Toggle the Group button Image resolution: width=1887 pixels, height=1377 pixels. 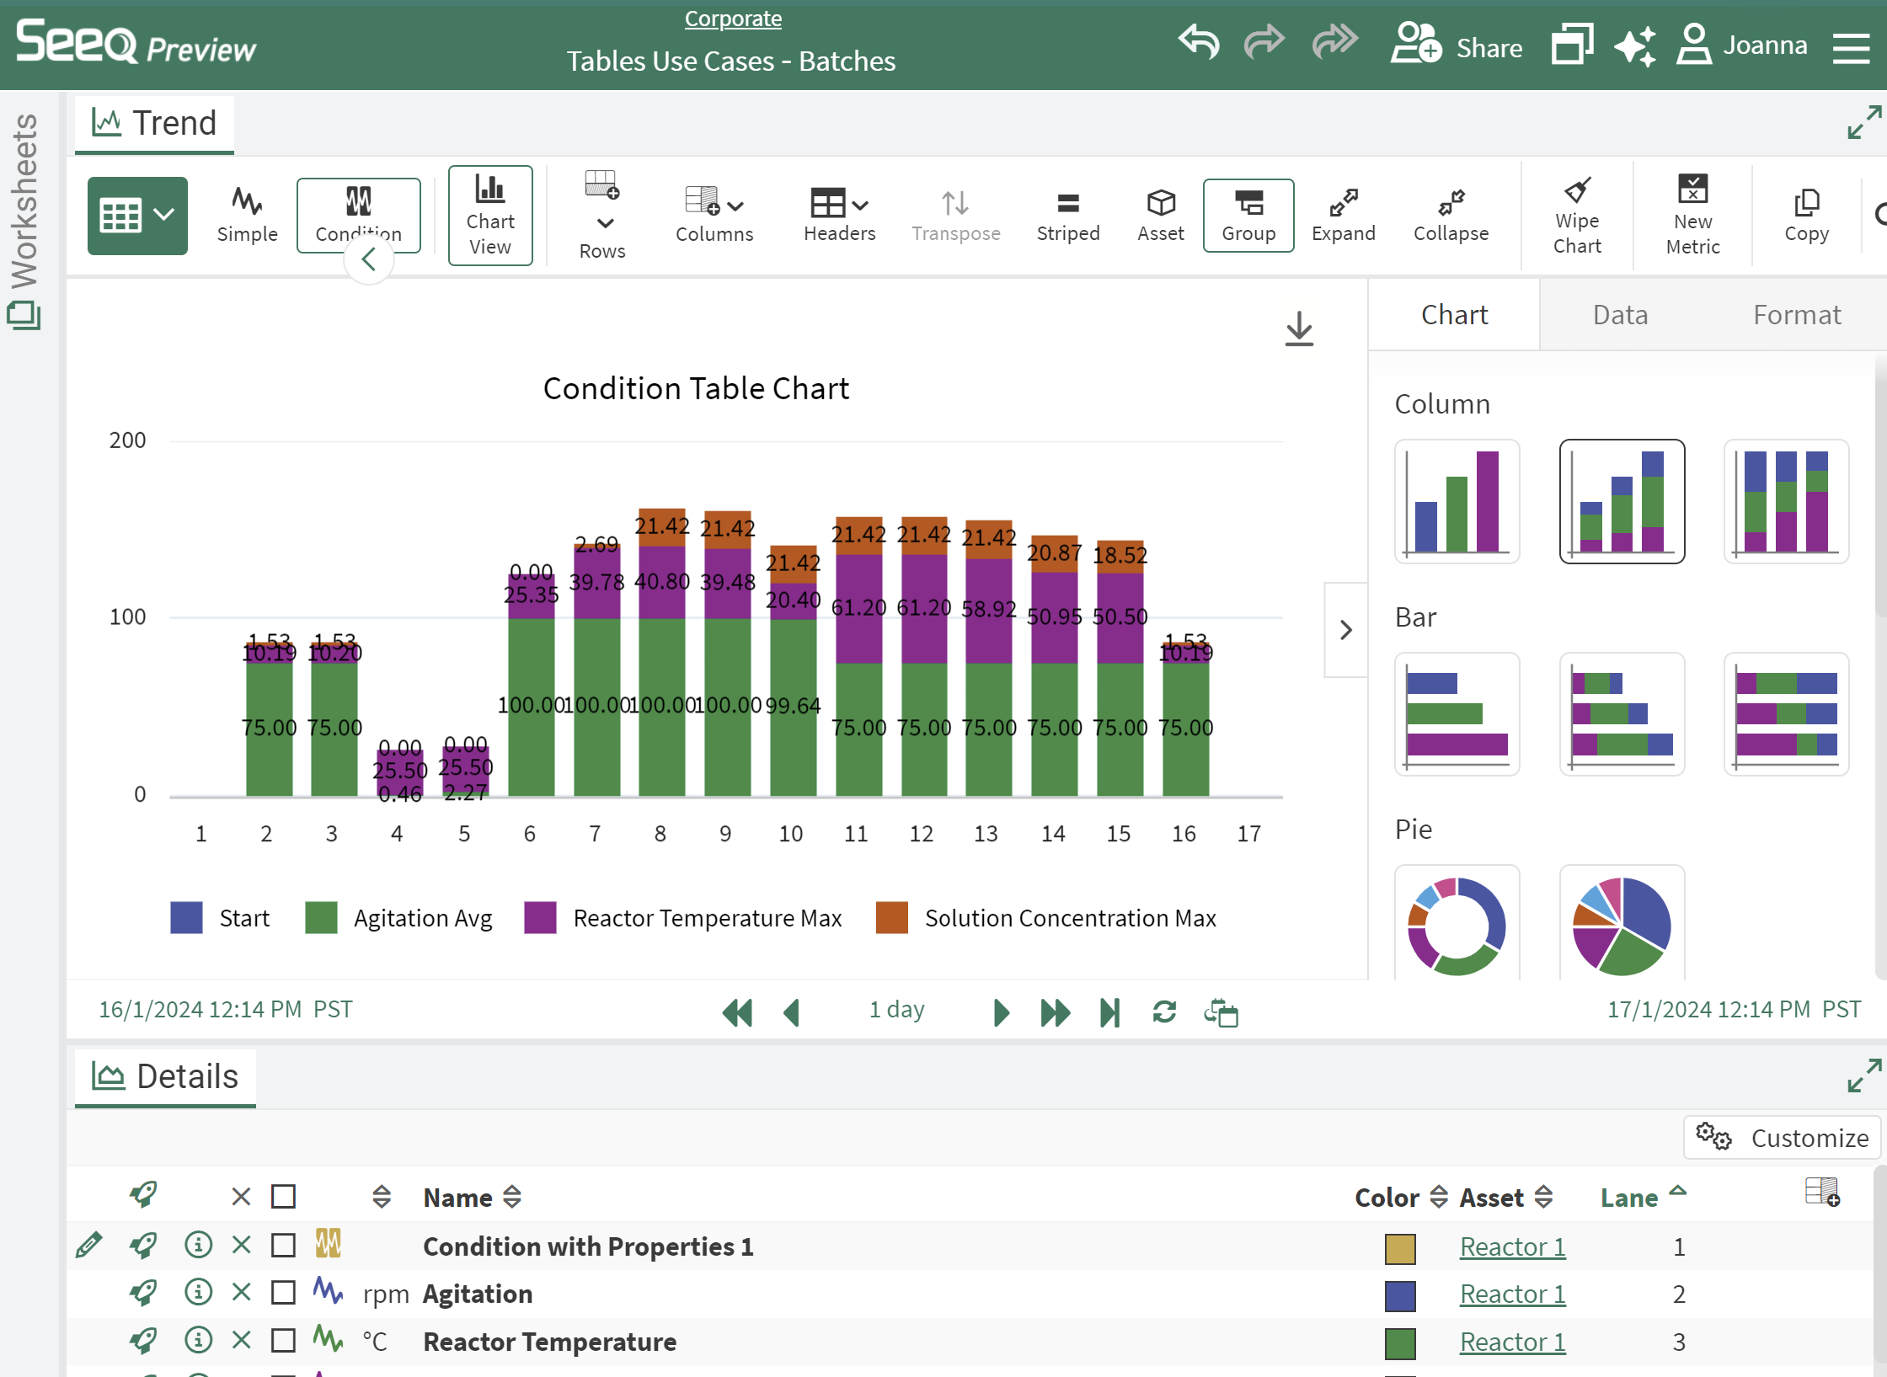click(1248, 216)
